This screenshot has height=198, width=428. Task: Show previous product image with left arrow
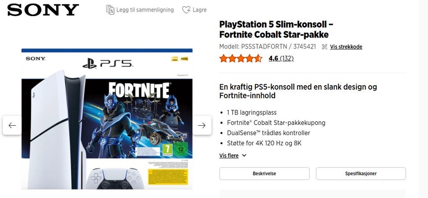tap(12, 125)
